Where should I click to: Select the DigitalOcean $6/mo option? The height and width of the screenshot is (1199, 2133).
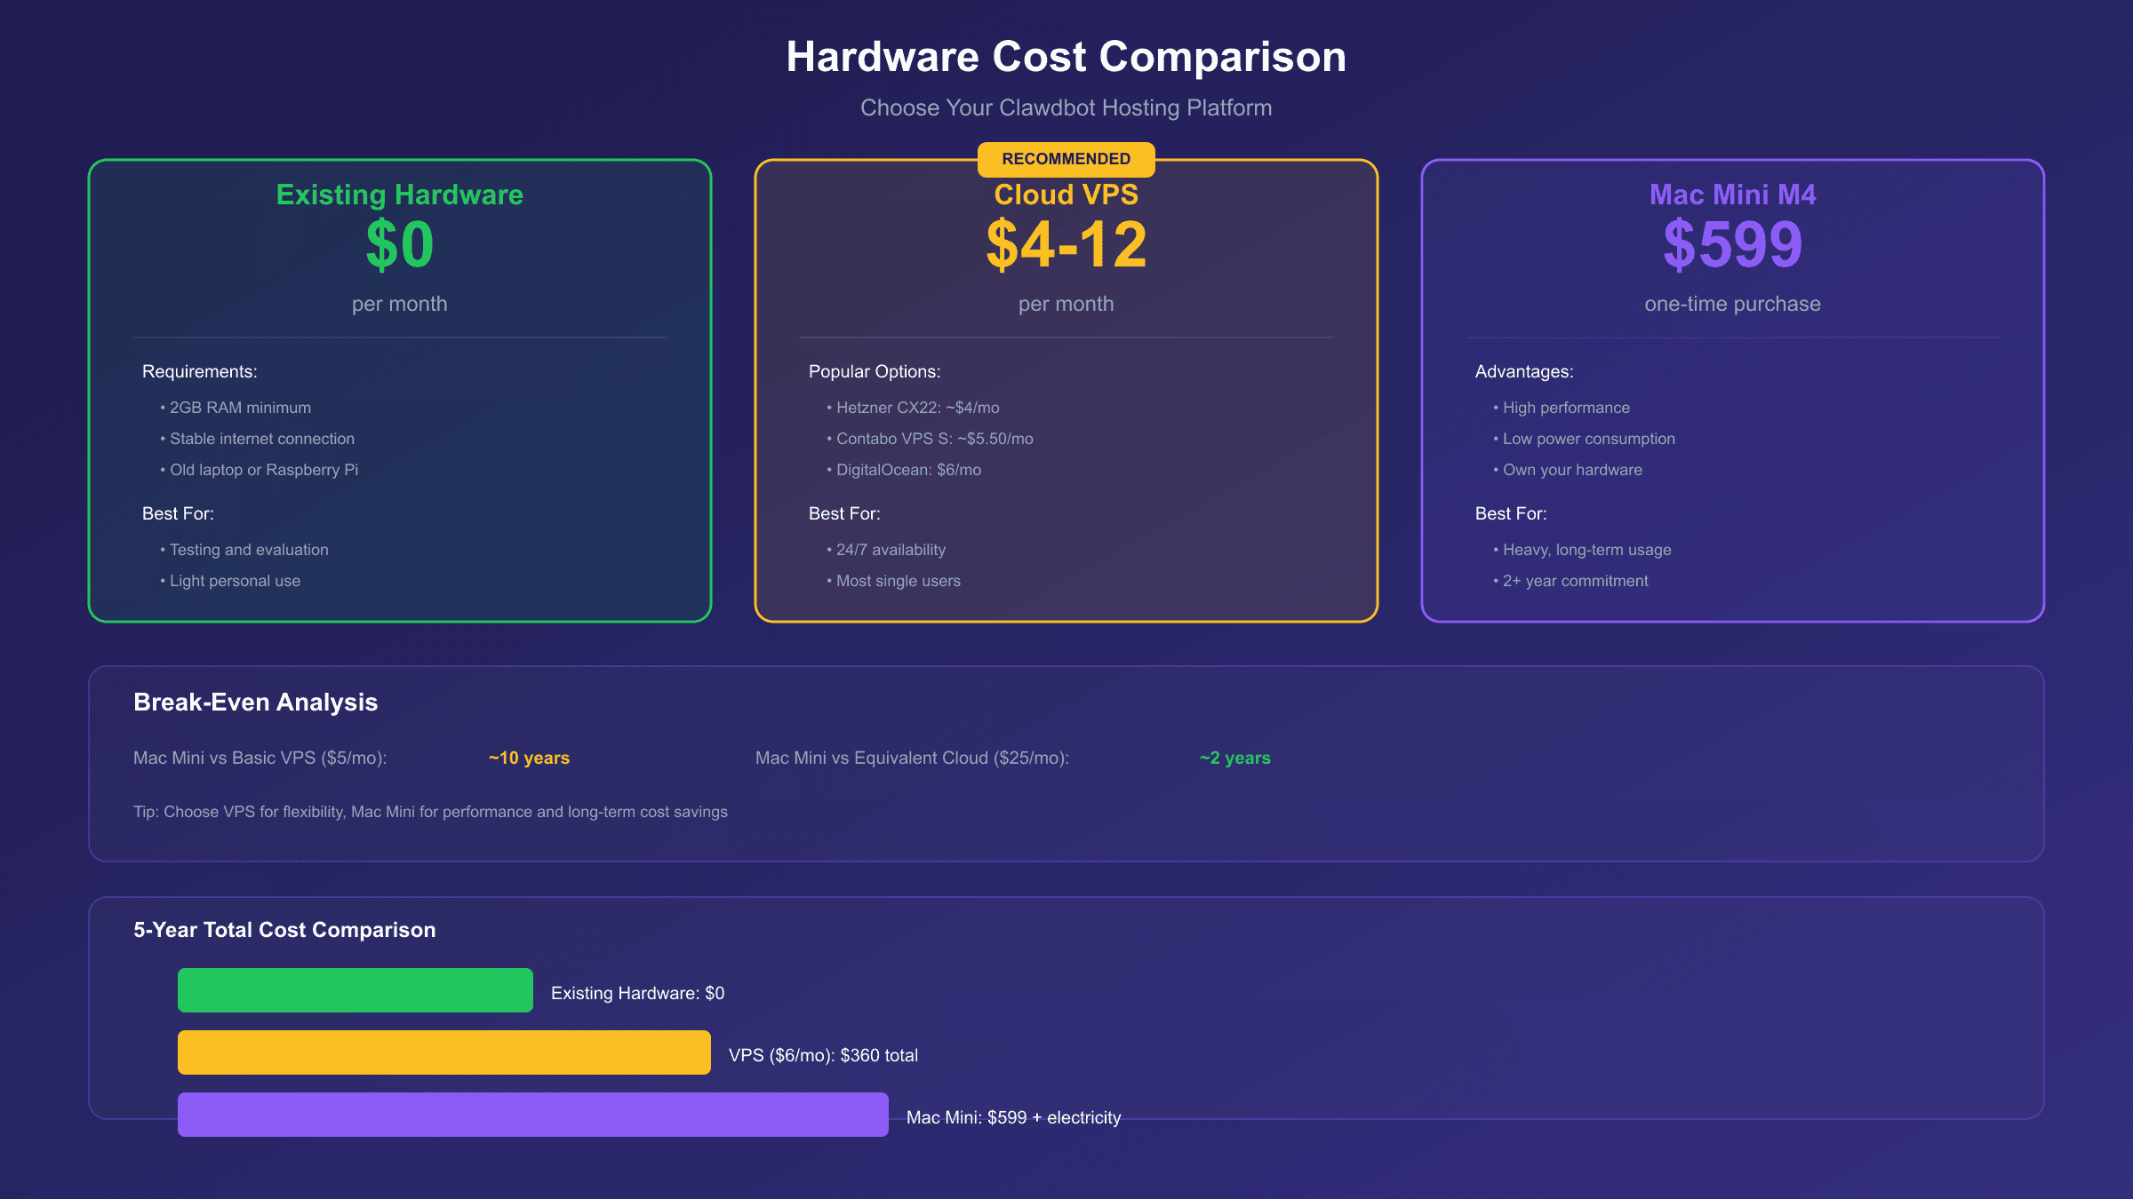pos(903,469)
